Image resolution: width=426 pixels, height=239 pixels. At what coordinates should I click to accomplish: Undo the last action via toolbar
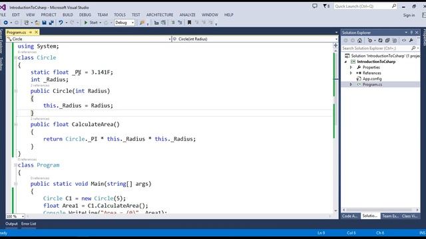(61, 23)
